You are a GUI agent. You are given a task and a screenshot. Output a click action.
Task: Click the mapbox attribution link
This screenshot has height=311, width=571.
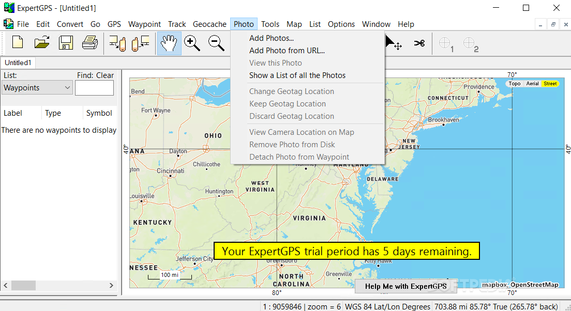(494, 285)
